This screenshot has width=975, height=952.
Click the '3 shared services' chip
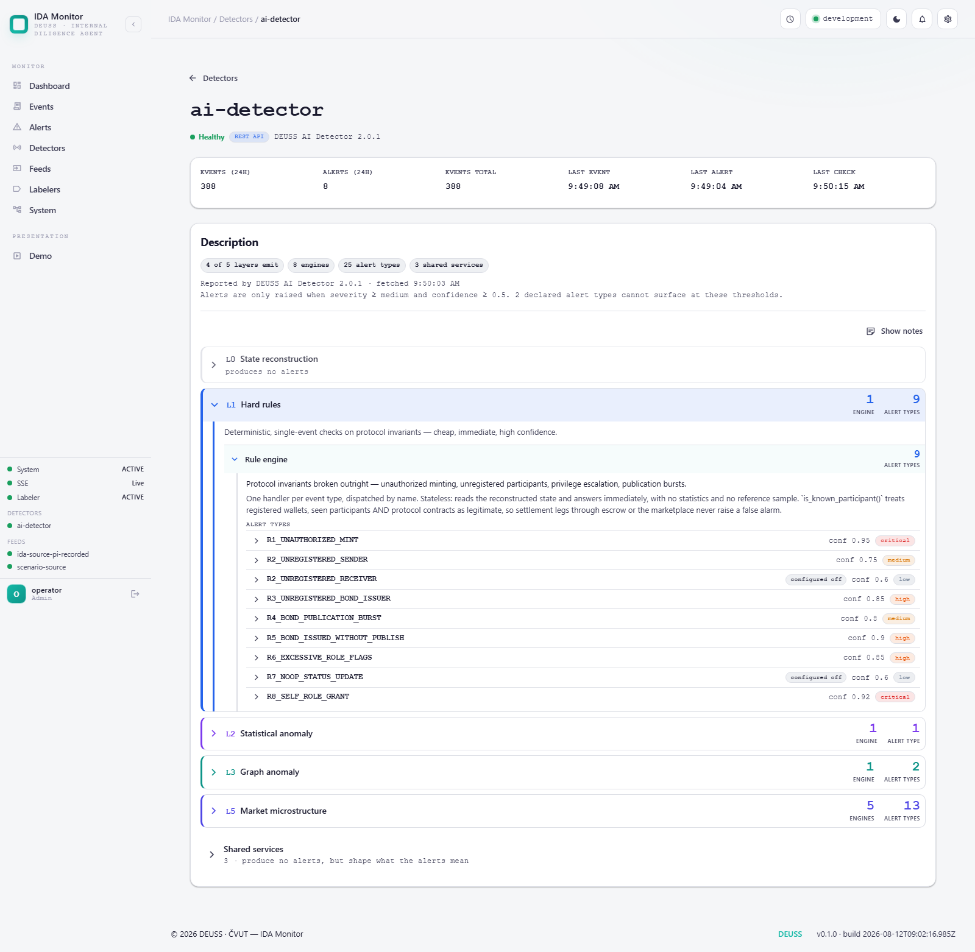coord(449,265)
